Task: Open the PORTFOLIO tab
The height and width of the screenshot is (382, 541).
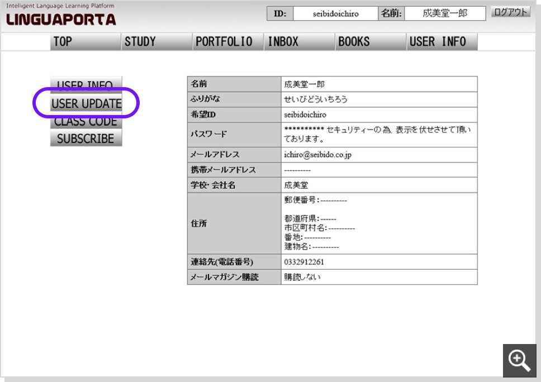Action: tap(226, 41)
